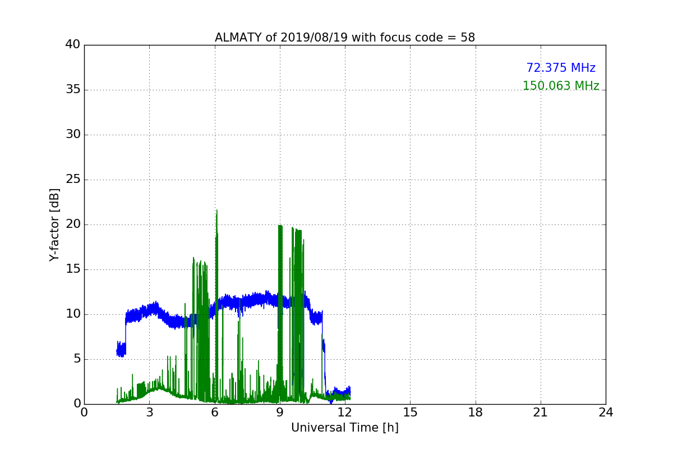The height and width of the screenshot is (449, 673).
Task: Click the 'Universal Time [h]' axis label
Action: coord(345,428)
